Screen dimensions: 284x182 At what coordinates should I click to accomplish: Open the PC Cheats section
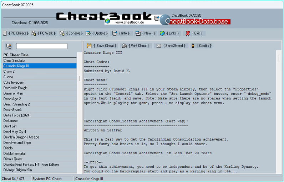click(18, 33)
